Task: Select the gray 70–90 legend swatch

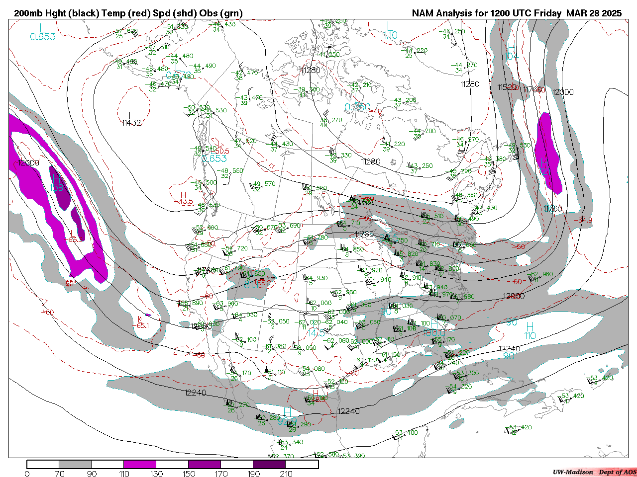Action: [x=75, y=464]
